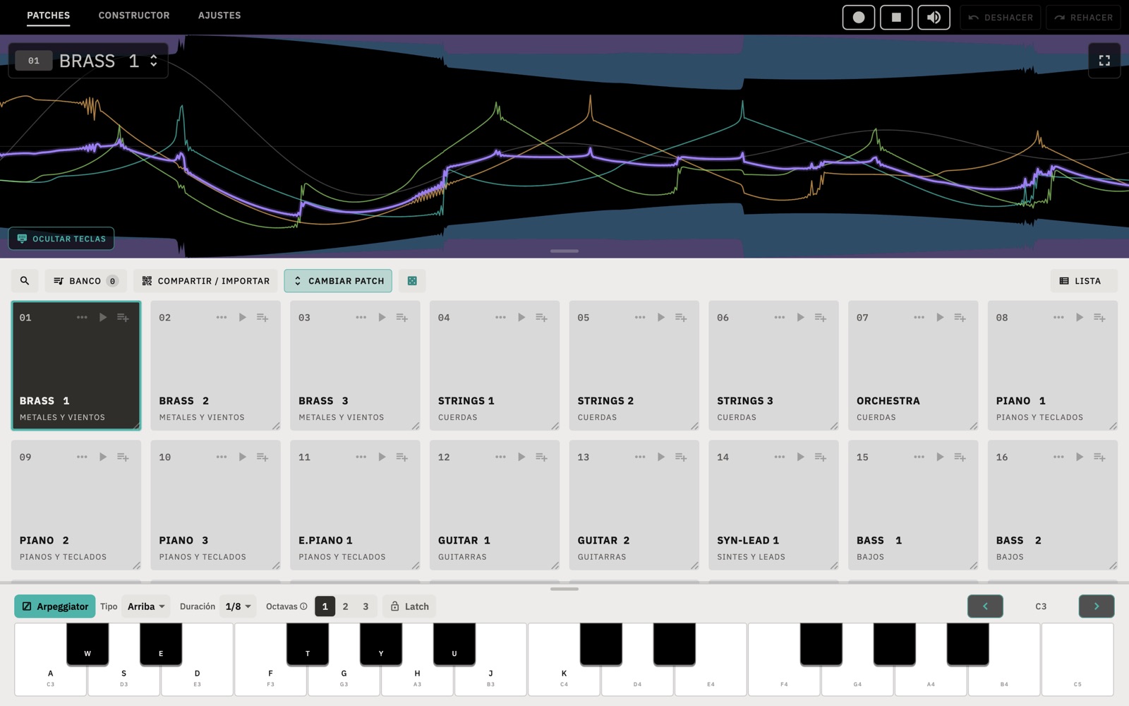Click the Octavas info icon
The width and height of the screenshot is (1129, 706).
[303, 606]
